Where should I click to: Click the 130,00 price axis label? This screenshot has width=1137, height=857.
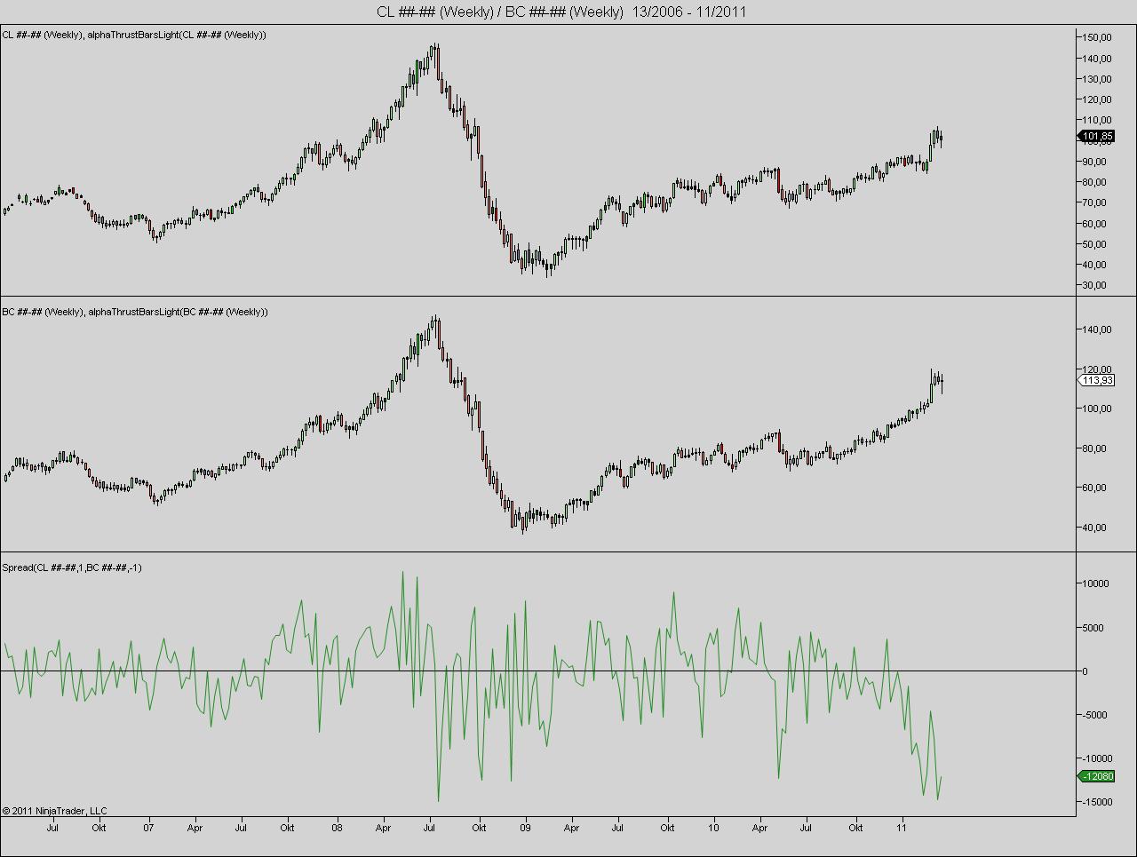coord(1097,79)
